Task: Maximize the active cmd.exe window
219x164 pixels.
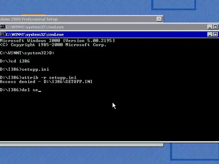Action: 215,35
